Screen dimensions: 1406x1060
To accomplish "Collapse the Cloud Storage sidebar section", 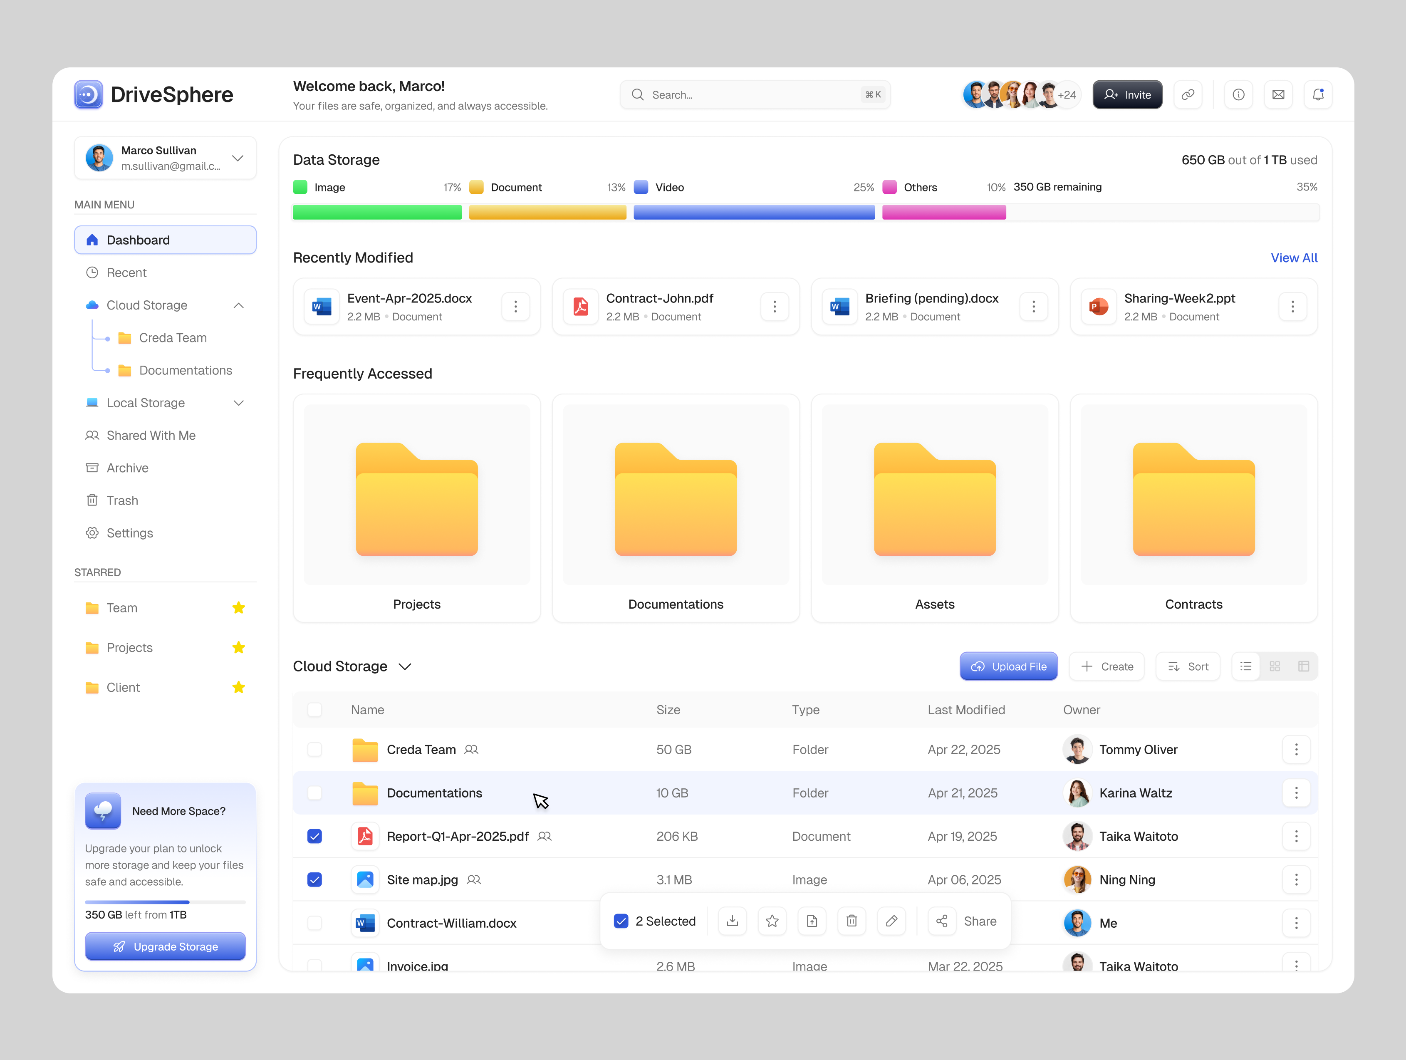I will tap(238, 305).
